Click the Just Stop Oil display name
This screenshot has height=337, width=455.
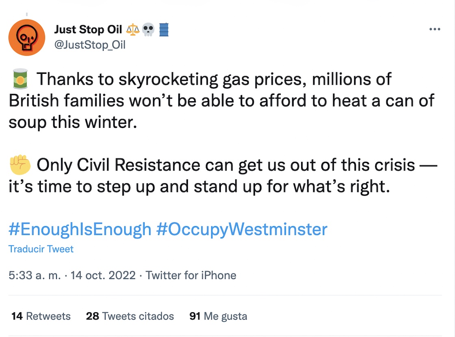click(88, 30)
